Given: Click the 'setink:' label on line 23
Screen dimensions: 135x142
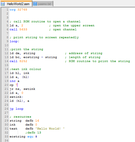Looking at the screenshot, I should 16,97.
